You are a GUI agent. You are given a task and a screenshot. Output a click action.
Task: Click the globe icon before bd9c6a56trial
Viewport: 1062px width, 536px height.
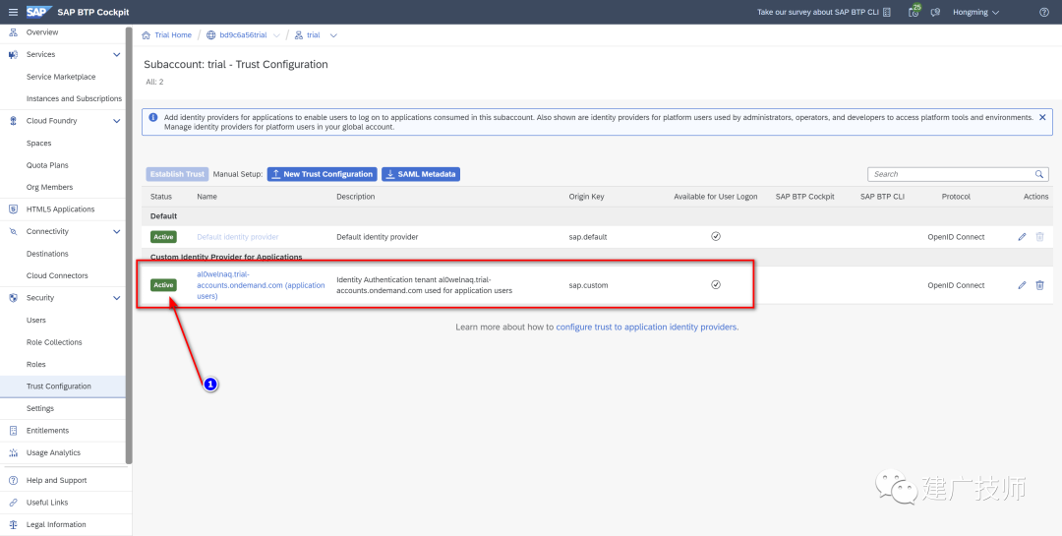(x=210, y=35)
